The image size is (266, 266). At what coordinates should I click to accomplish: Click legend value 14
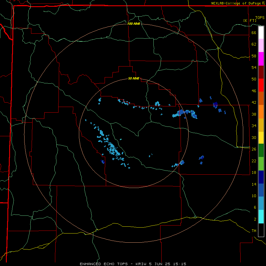(x=254, y=184)
